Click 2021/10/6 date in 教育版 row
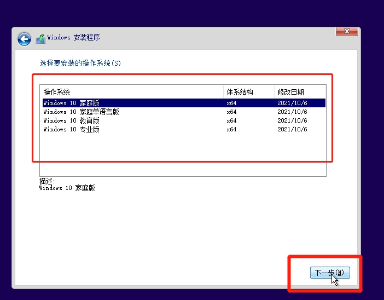 point(292,120)
